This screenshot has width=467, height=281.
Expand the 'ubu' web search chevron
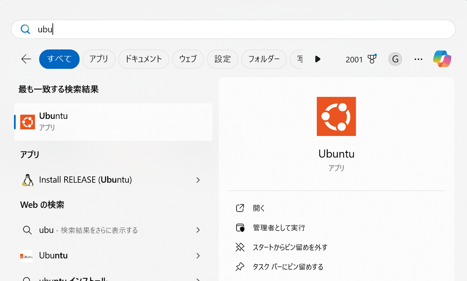[x=198, y=230]
